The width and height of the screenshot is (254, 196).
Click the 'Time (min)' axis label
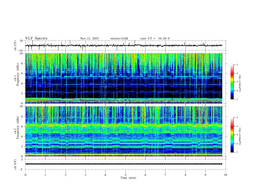pyautogui.click(x=128, y=178)
